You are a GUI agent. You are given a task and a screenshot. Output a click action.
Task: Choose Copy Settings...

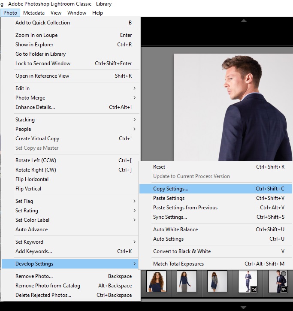(216, 189)
